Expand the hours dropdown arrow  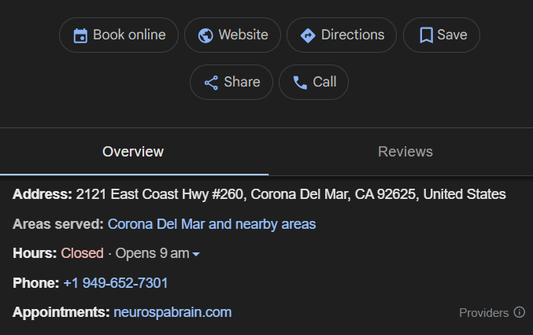196,254
